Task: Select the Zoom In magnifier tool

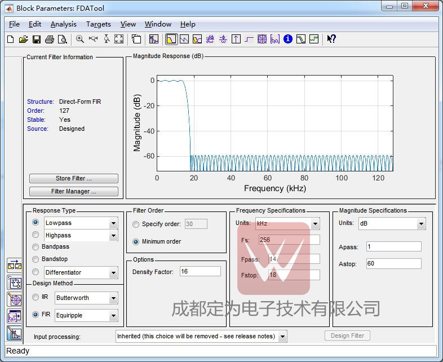Action: (80, 39)
